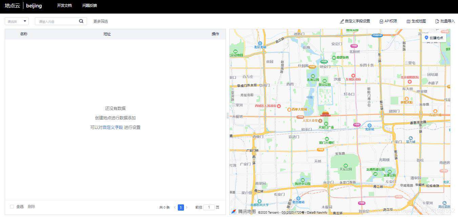Go to the previous page arrow

tap(175, 207)
